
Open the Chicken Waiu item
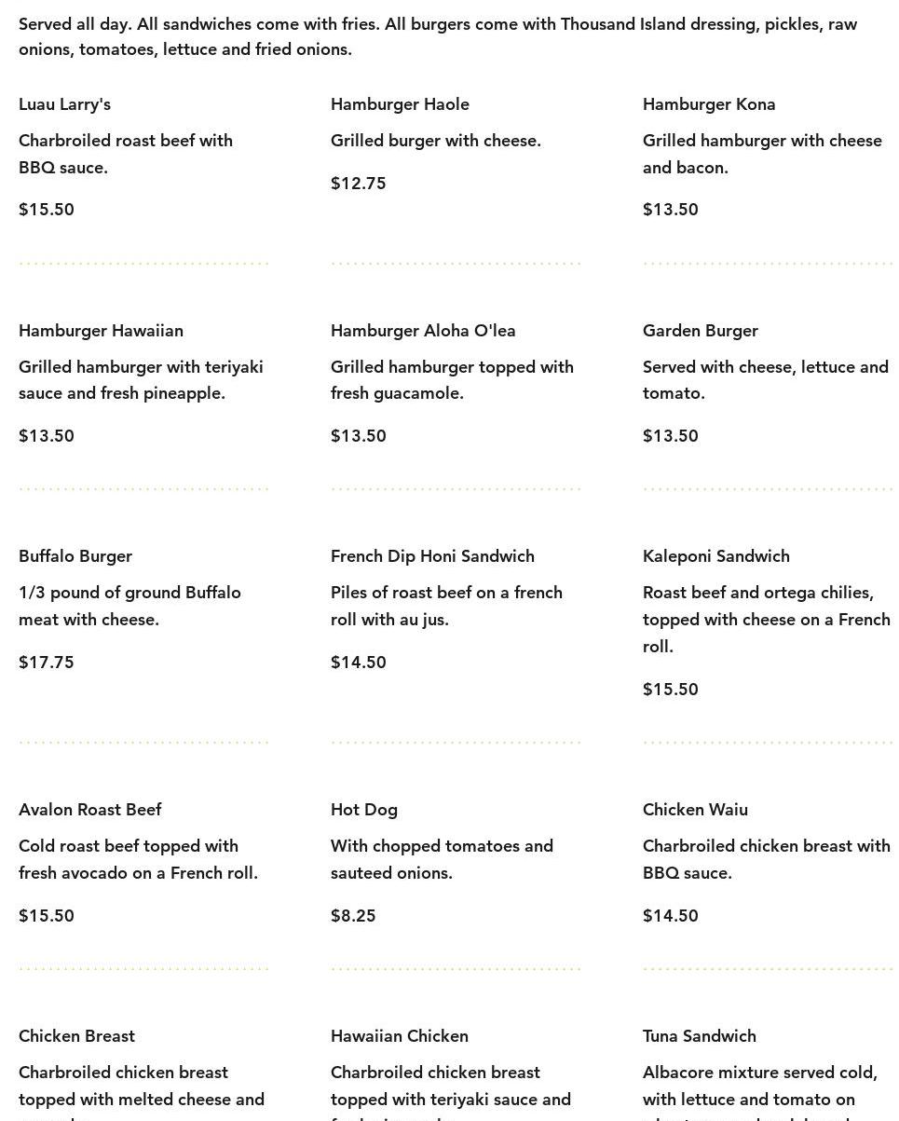[x=694, y=810]
